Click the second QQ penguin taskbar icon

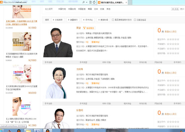click(48, 131)
